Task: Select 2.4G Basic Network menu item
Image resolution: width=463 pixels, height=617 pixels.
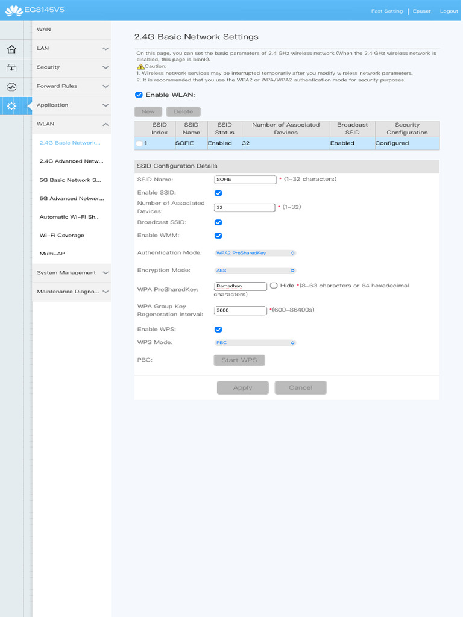Action: pyautogui.click(x=70, y=143)
